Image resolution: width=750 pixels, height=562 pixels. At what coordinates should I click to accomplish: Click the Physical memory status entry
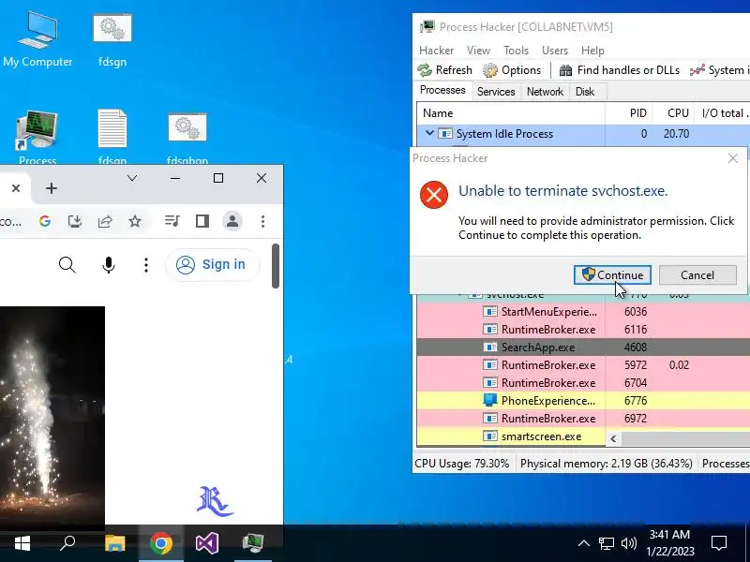(606, 463)
